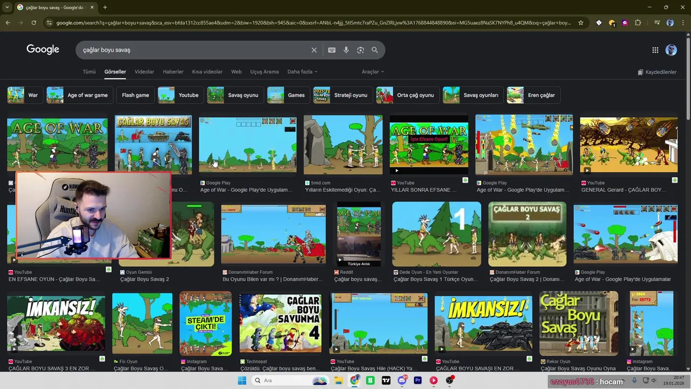Submit search with the magnifying glass icon
This screenshot has height=389, width=691.
[375, 50]
